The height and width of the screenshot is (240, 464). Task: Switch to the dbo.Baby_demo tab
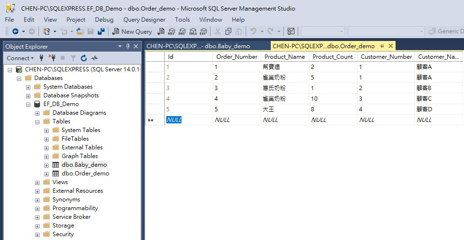click(198, 46)
